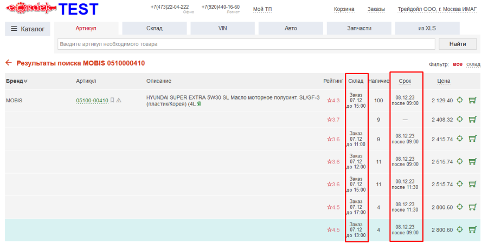Switch to the Авто tab
488x243 pixels.
coord(291,28)
